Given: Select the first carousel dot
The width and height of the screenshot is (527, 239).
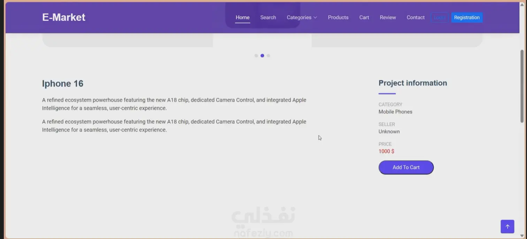Looking at the screenshot, I should [256, 56].
